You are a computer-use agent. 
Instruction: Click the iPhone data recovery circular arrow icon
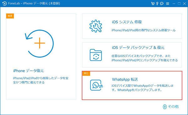39,43
